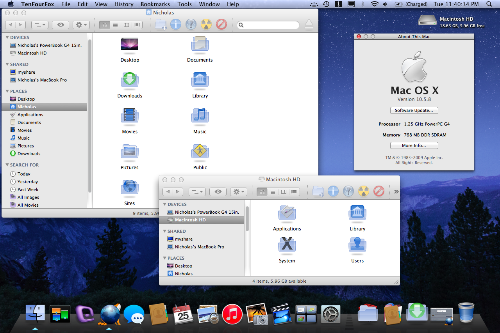Screen dimensions: 500x333
Task: Collapse DEVICES section in Macintosh HD sidebar
Action: tap(165, 204)
